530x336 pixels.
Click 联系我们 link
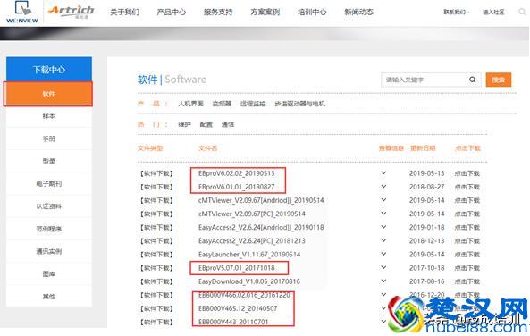[455, 12]
